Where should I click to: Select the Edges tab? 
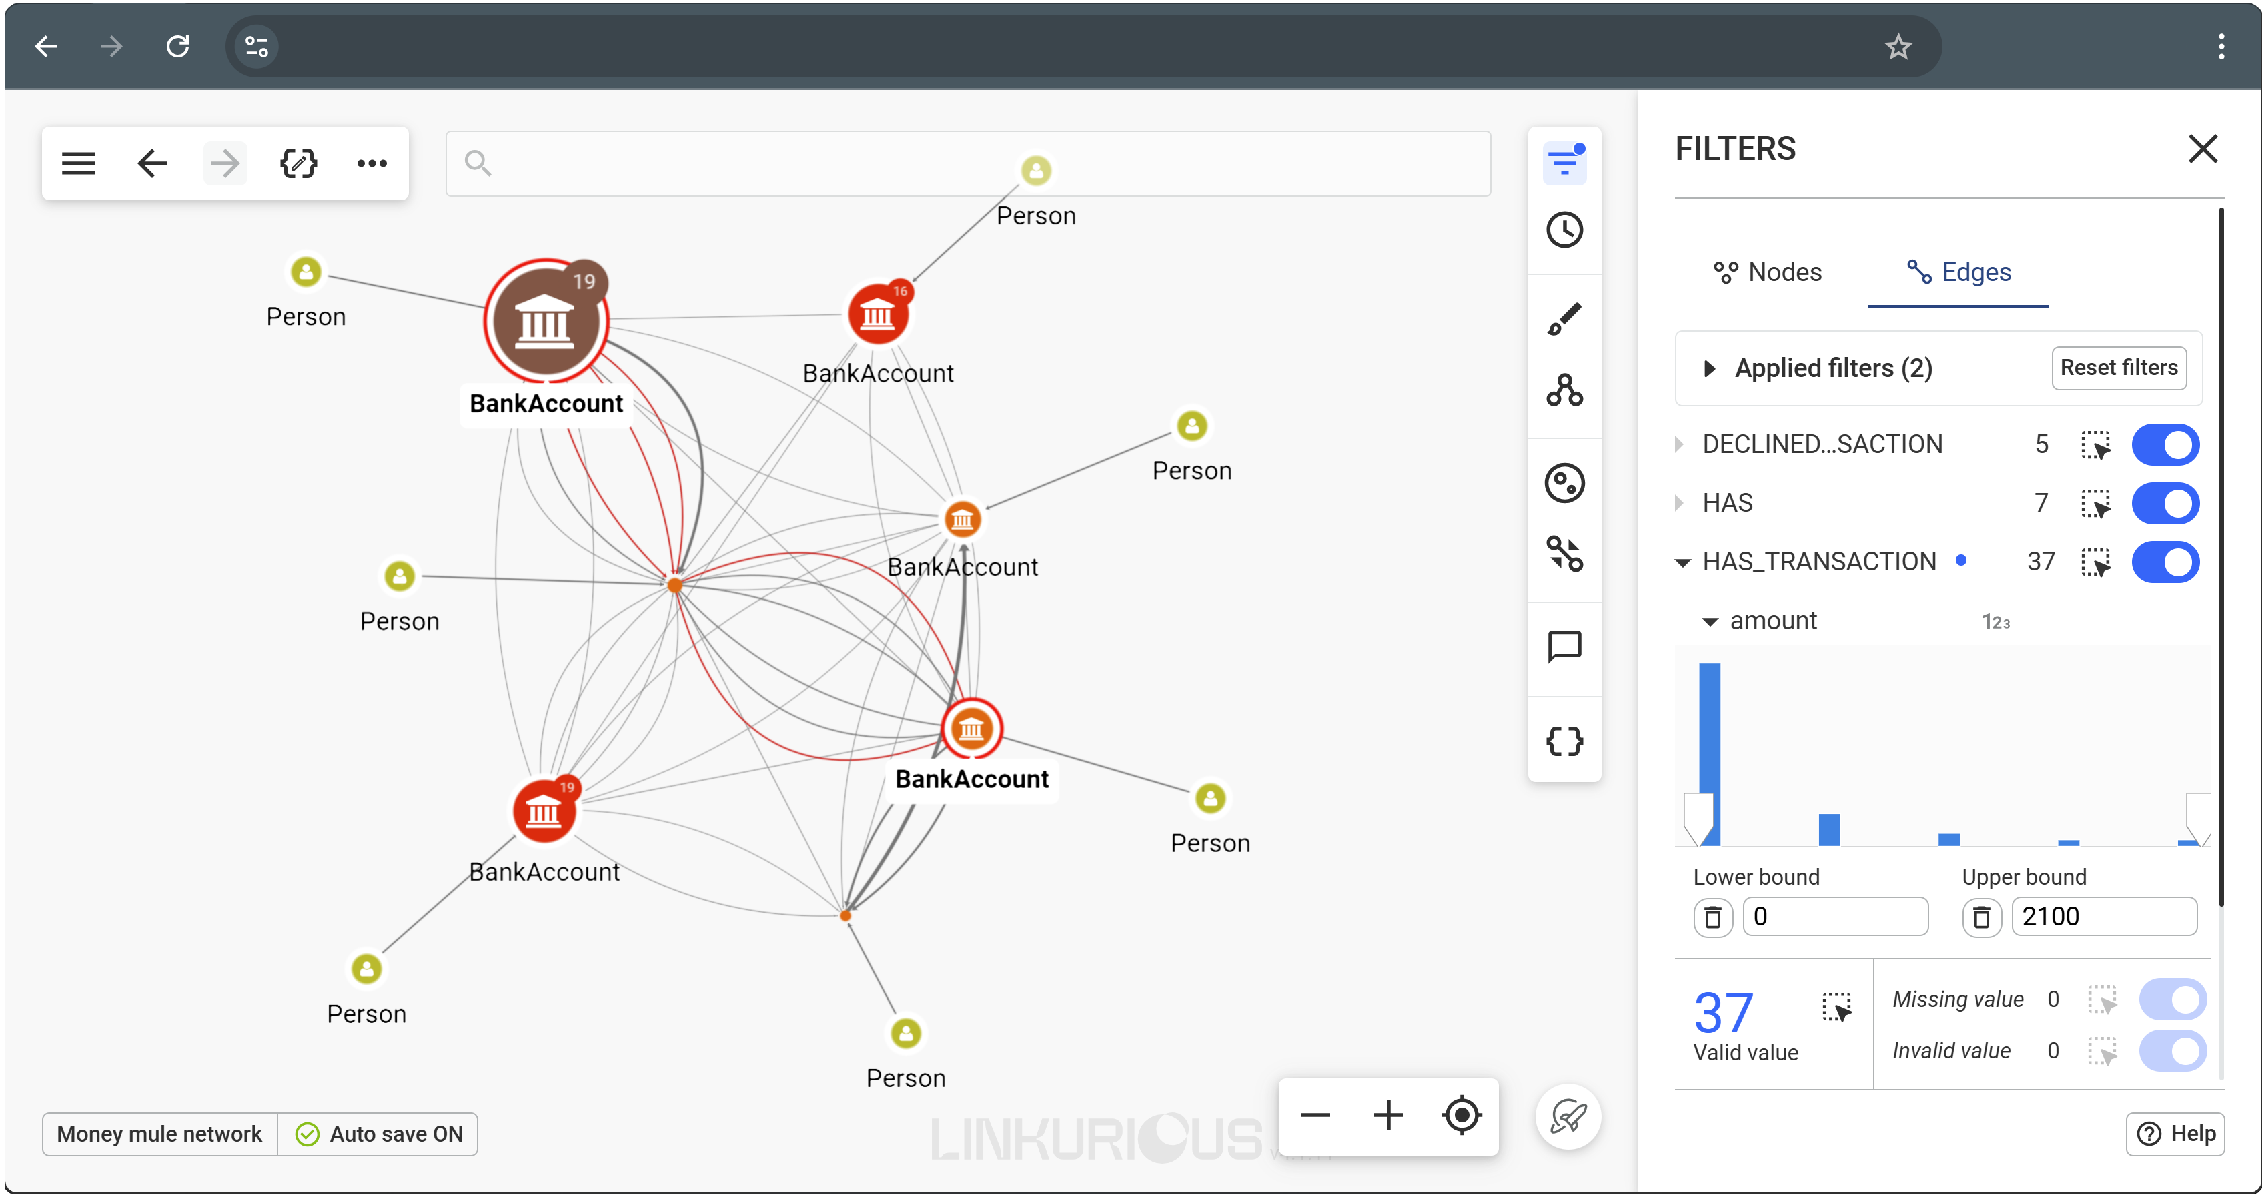[1958, 272]
